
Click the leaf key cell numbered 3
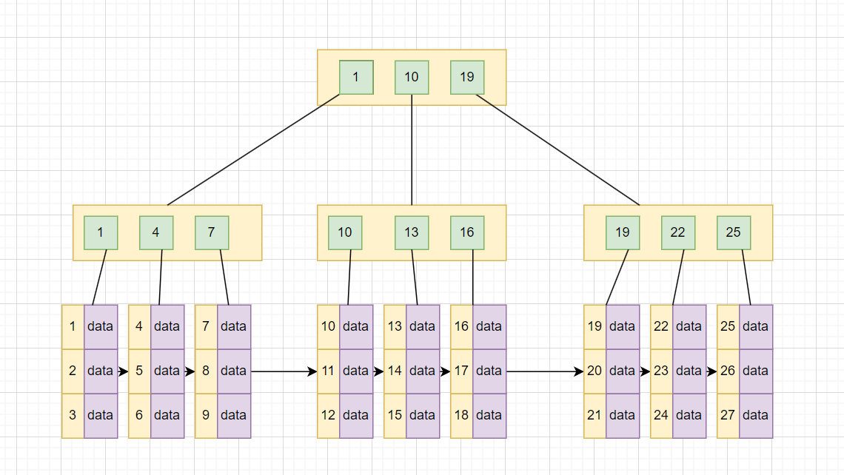(x=73, y=415)
